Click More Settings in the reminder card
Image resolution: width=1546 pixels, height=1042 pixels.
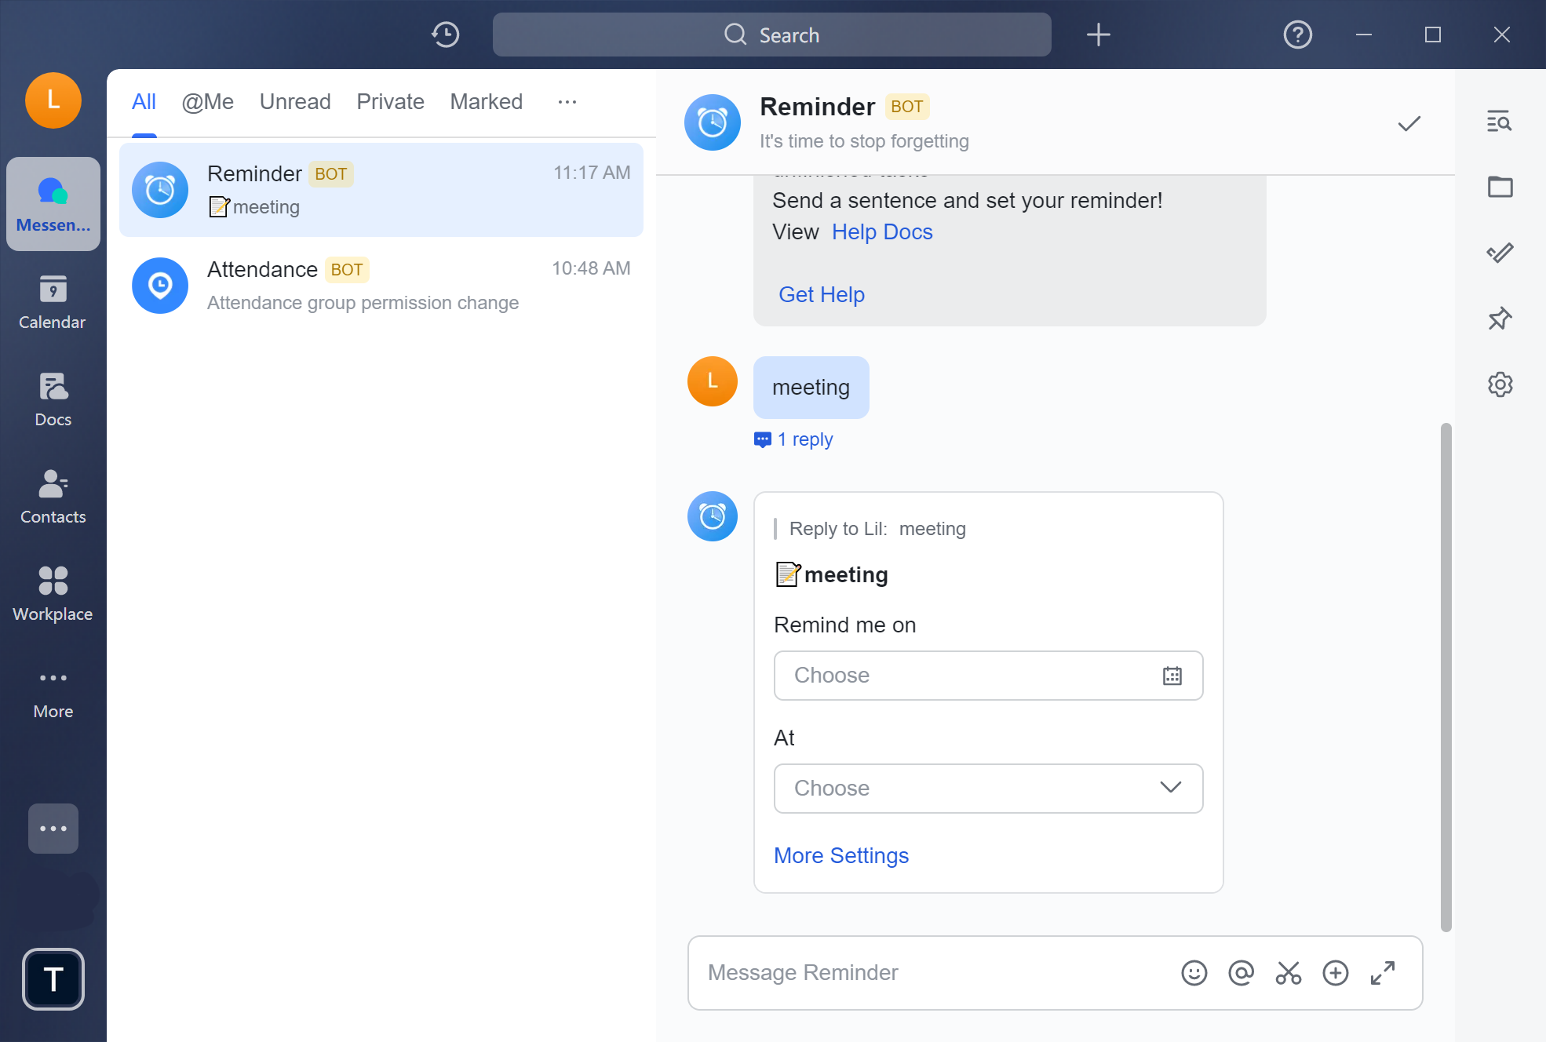[840, 855]
